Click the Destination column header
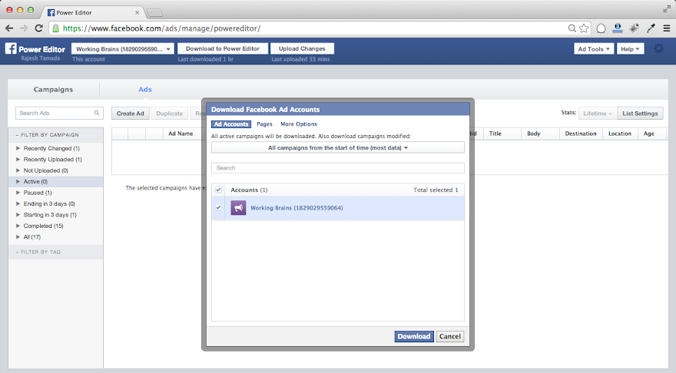 [581, 134]
